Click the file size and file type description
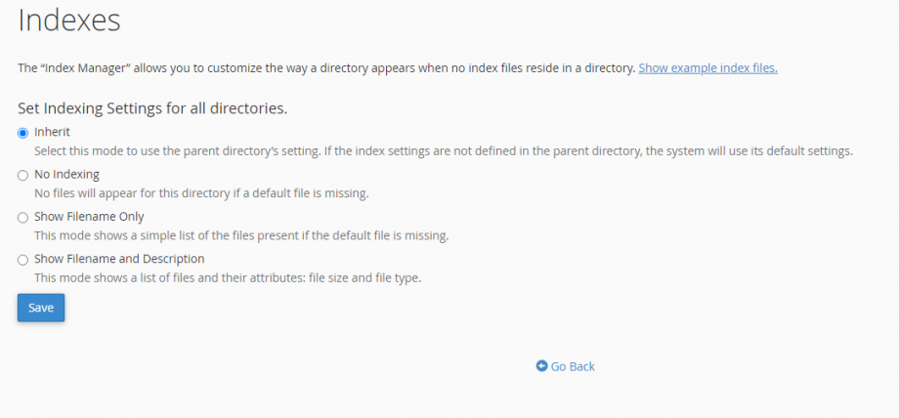Viewport: 899px width, 418px height. (228, 278)
